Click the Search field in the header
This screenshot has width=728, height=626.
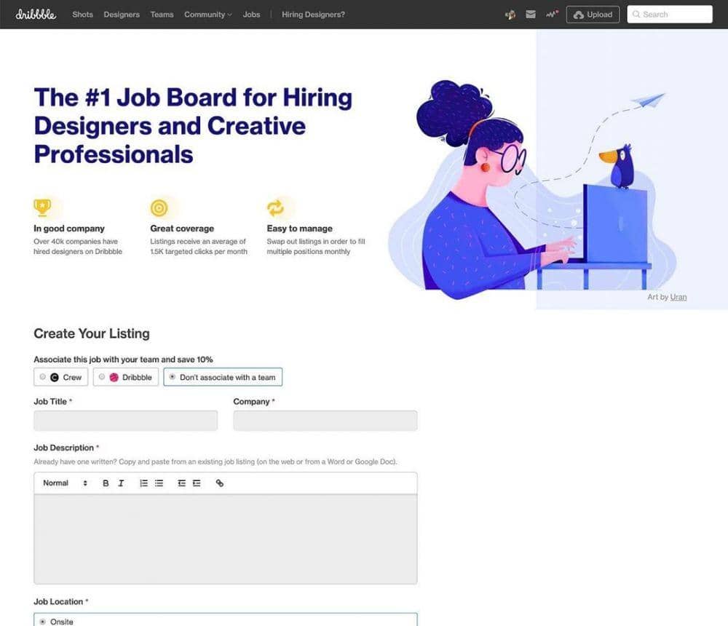coord(668,14)
